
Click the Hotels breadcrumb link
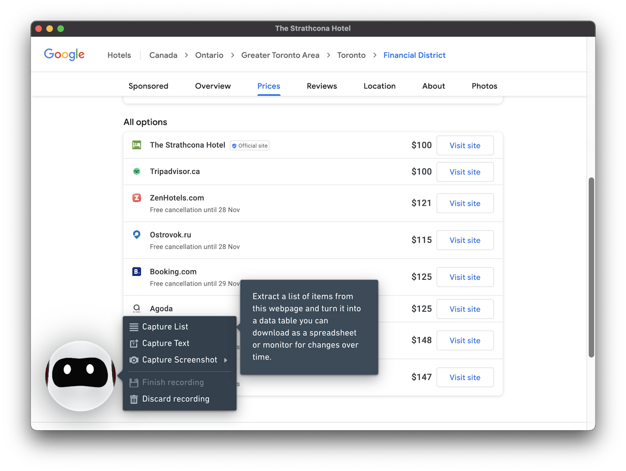119,55
